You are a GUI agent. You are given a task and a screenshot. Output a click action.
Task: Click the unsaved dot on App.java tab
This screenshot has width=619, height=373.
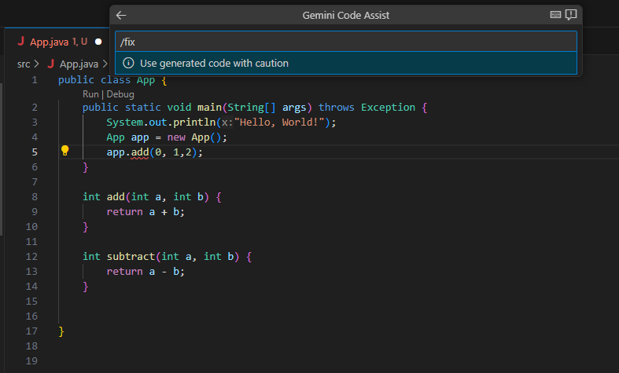coord(98,42)
